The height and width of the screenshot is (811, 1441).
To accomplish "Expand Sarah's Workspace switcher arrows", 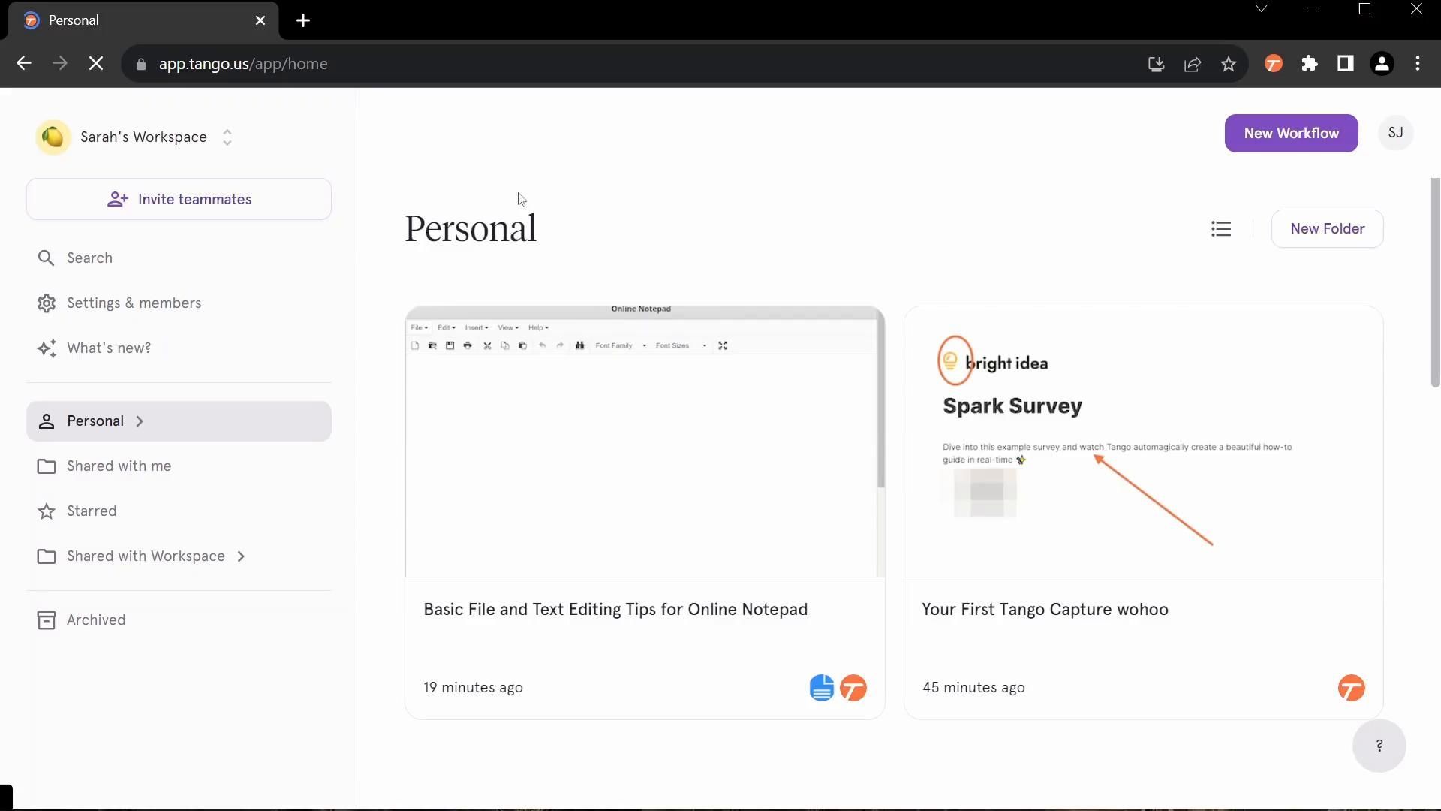I will click(227, 137).
